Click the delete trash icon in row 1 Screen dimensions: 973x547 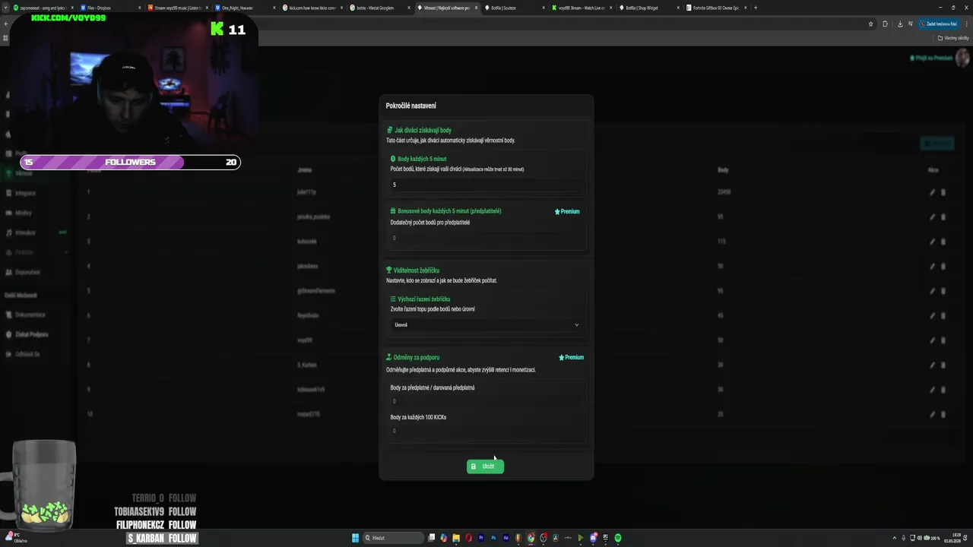tap(943, 192)
